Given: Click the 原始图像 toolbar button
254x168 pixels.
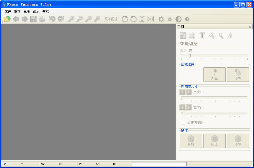Looking at the screenshot, I should [x=111, y=19].
